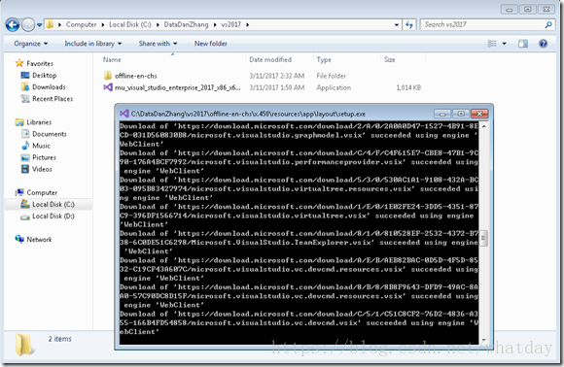This screenshot has width=564, height=367.
Task: Minimize the Explorer window
Action: (x=510, y=9)
